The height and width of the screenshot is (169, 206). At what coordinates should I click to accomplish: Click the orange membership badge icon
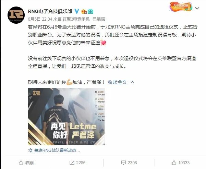tap(84, 12)
